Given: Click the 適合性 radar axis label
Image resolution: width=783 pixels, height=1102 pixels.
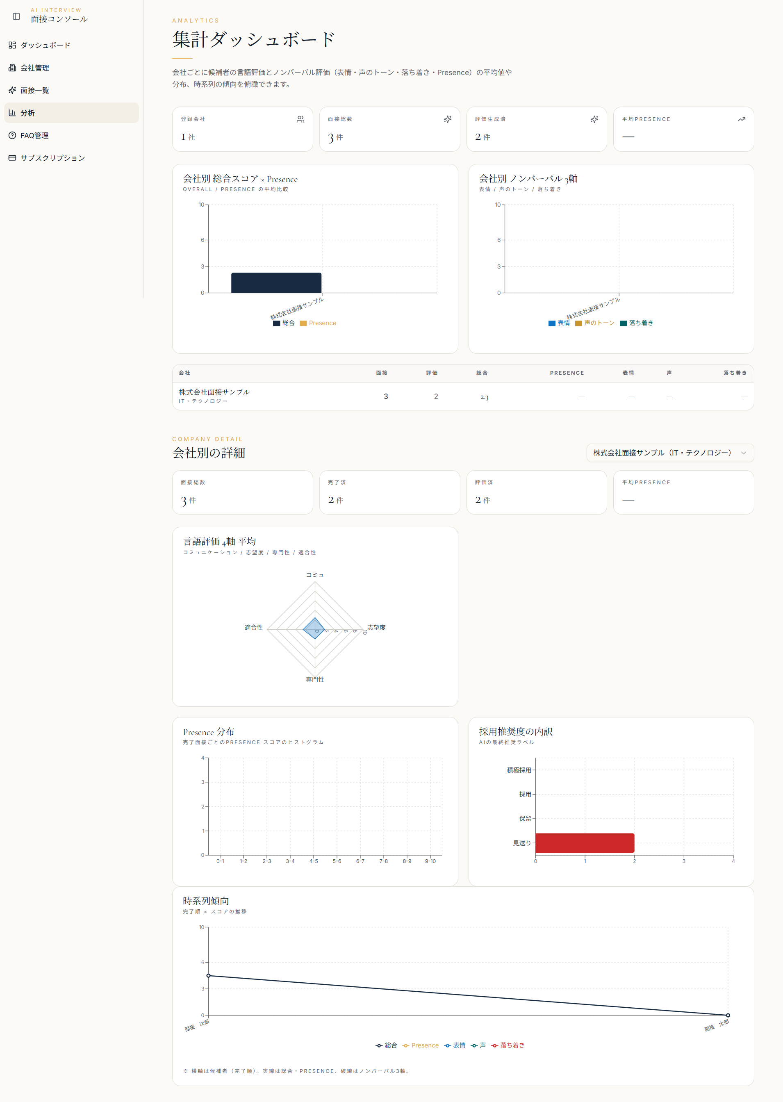Looking at the screenshot, I should click(254, 628).
